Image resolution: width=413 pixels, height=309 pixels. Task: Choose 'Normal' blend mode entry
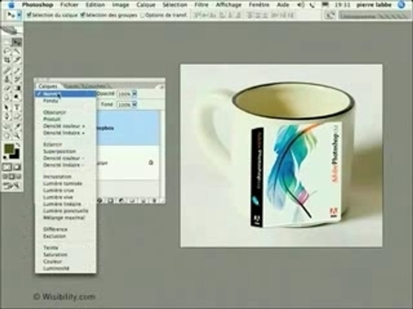tap(65, 94)
